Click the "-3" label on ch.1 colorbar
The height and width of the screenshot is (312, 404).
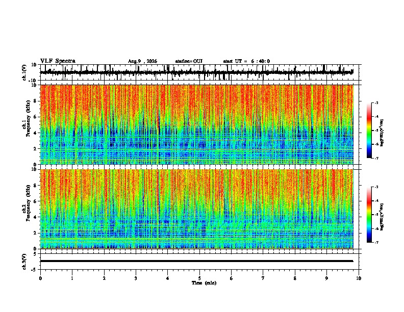pos(376,102)
